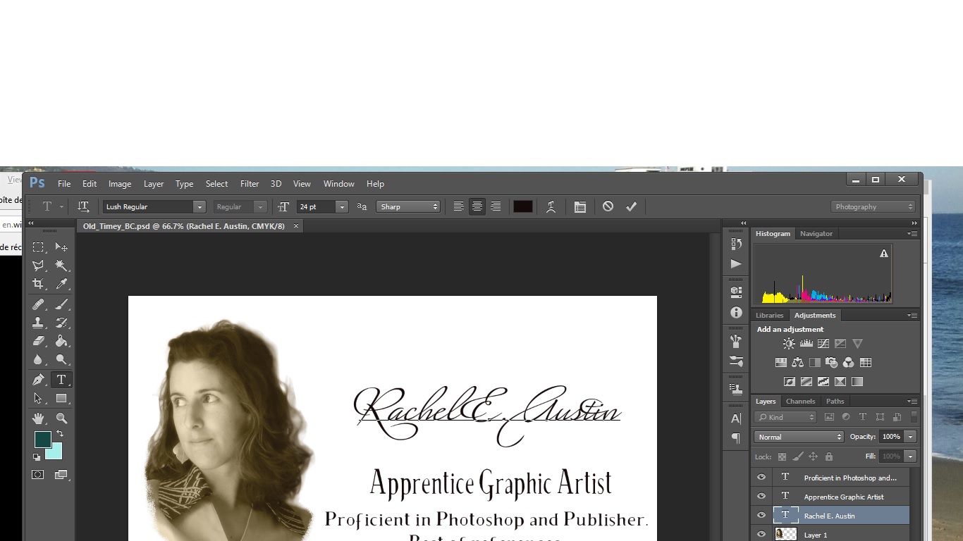Switch to the Paths tab
Screen dimensions: 963x541
click(835, 402)
